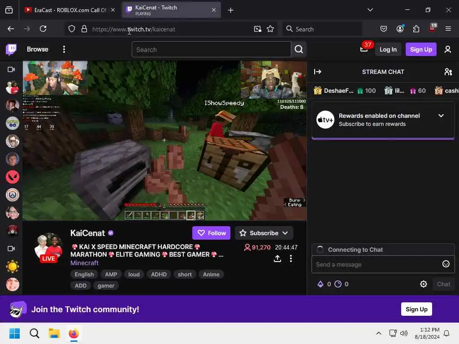Click the Pokemon GO channel icon in sidebar

tap(13, 123)
